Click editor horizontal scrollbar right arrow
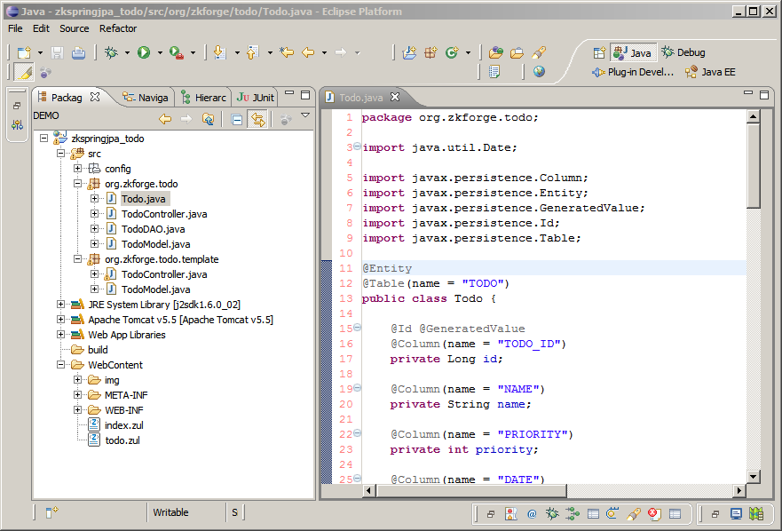The image size is (782, 531). tap(739, 491)
